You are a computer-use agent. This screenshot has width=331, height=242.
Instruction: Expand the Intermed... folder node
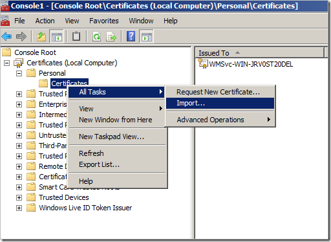(x=19, y=115)
